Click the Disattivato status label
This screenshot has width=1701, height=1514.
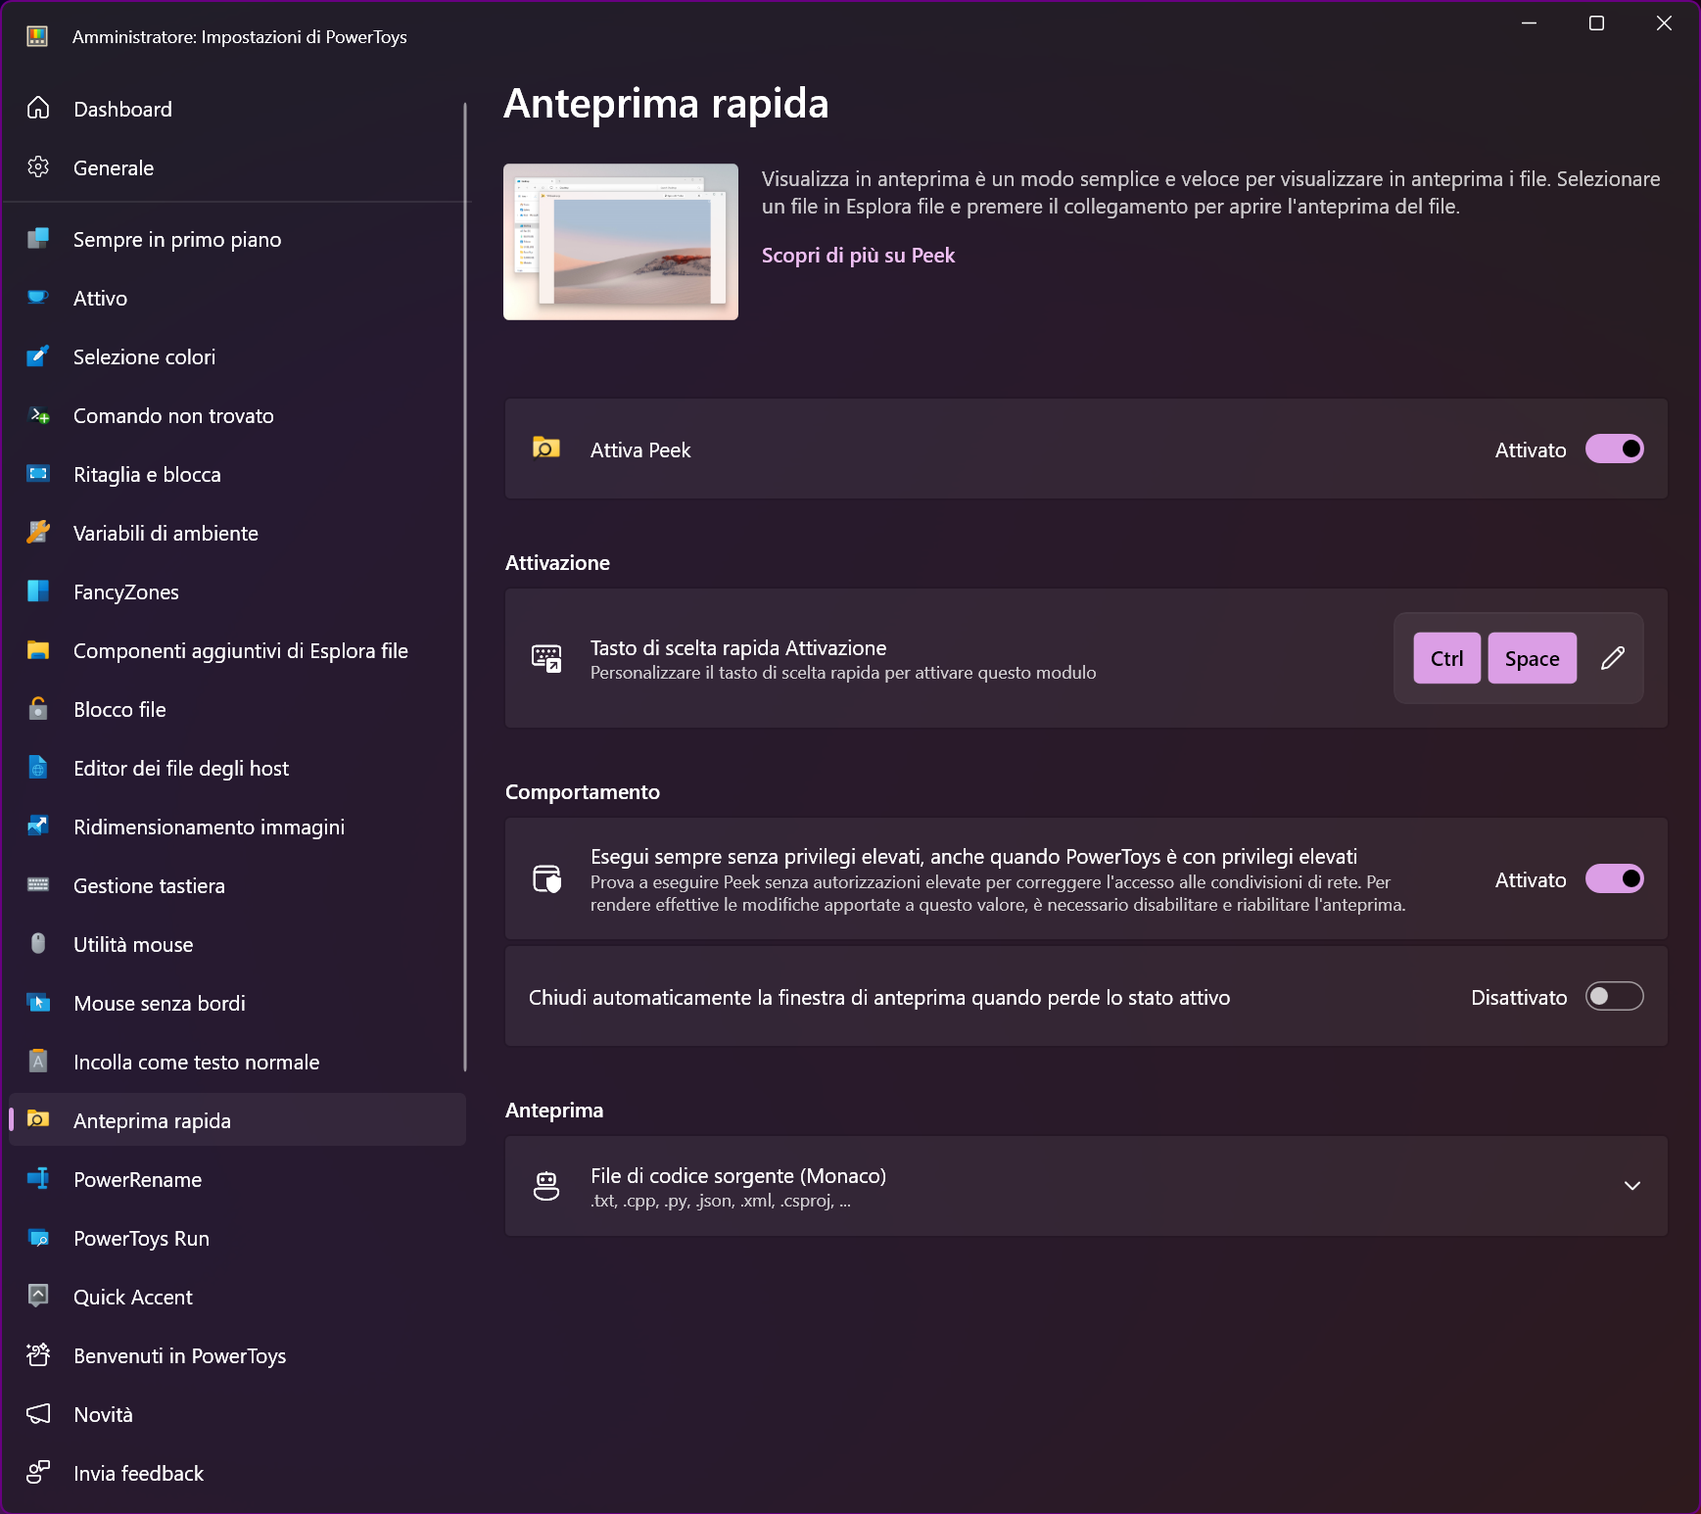(x=1519, y=997)
